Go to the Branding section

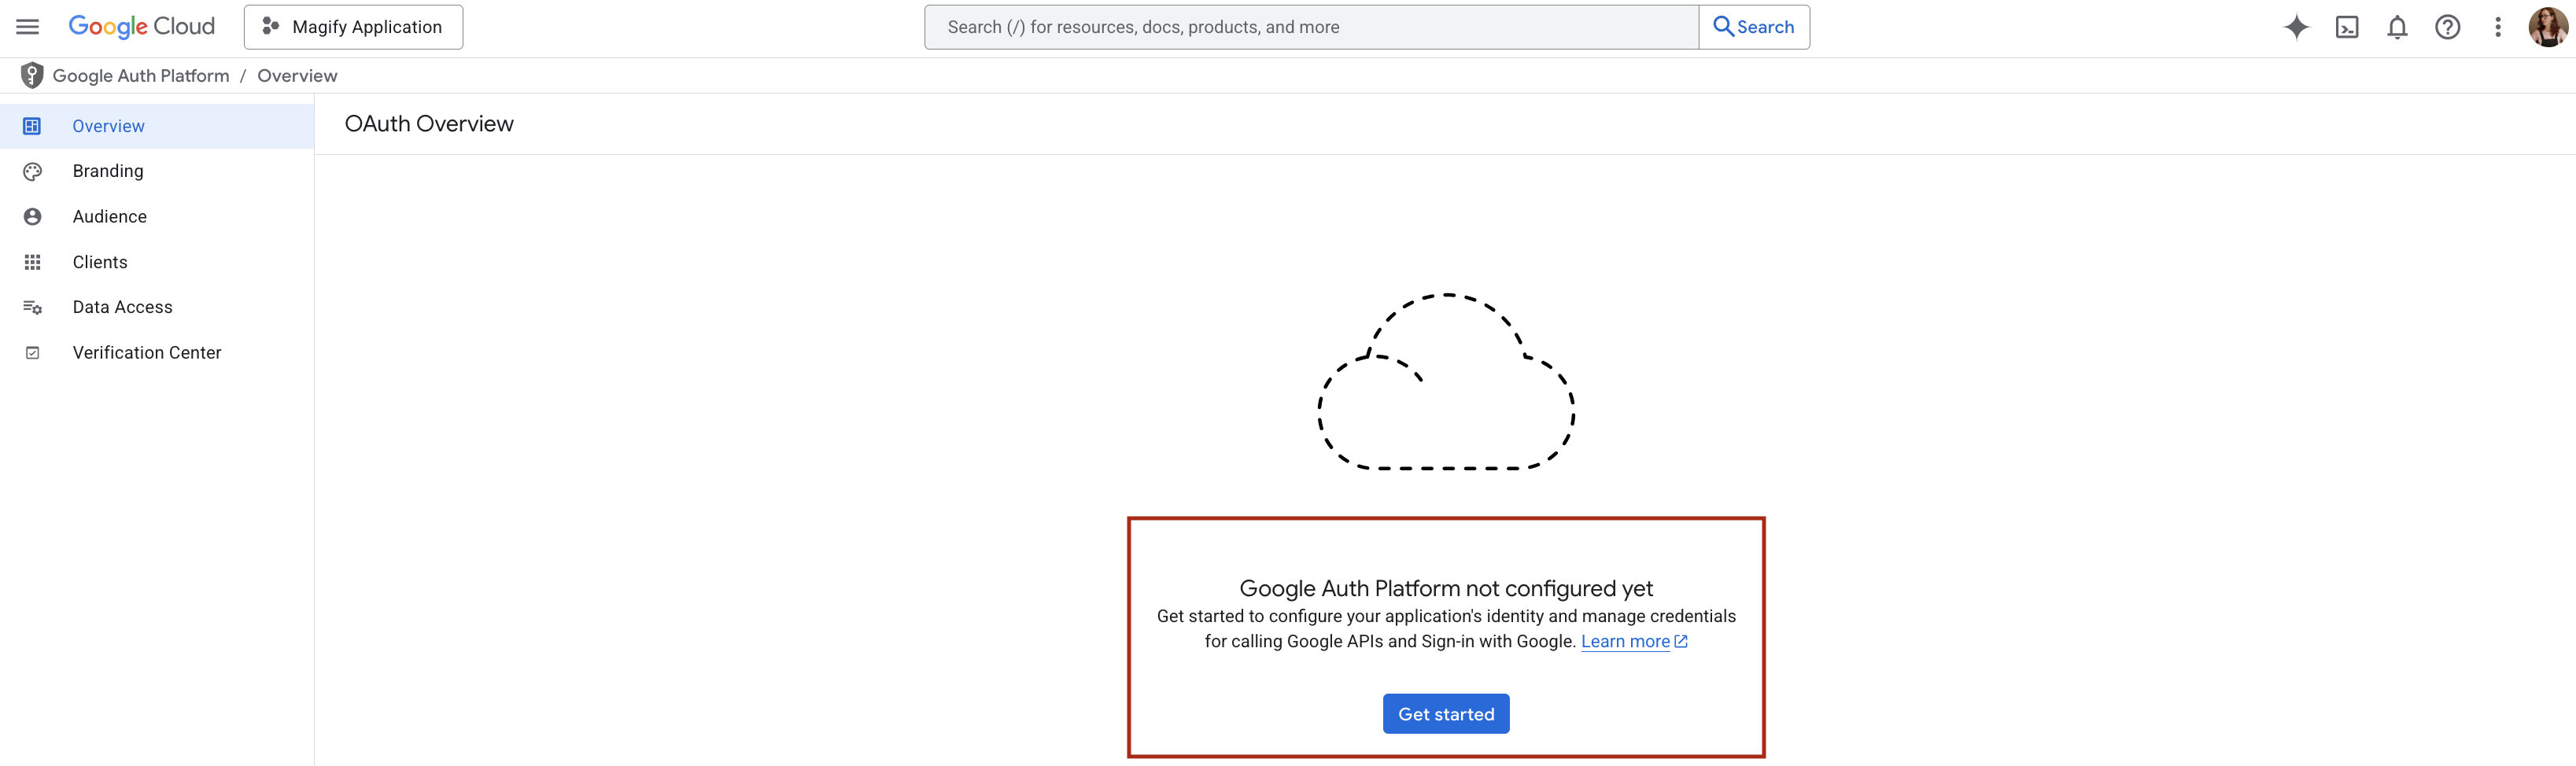(108, 171)
